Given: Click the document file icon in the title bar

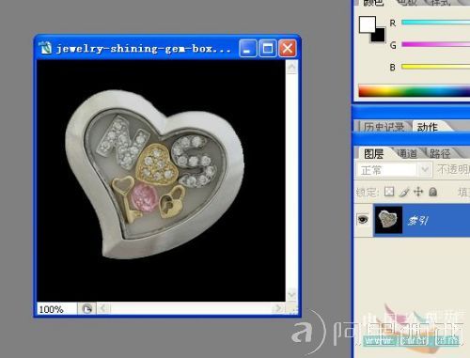Looking at the screenshot, I should [46, 48].
